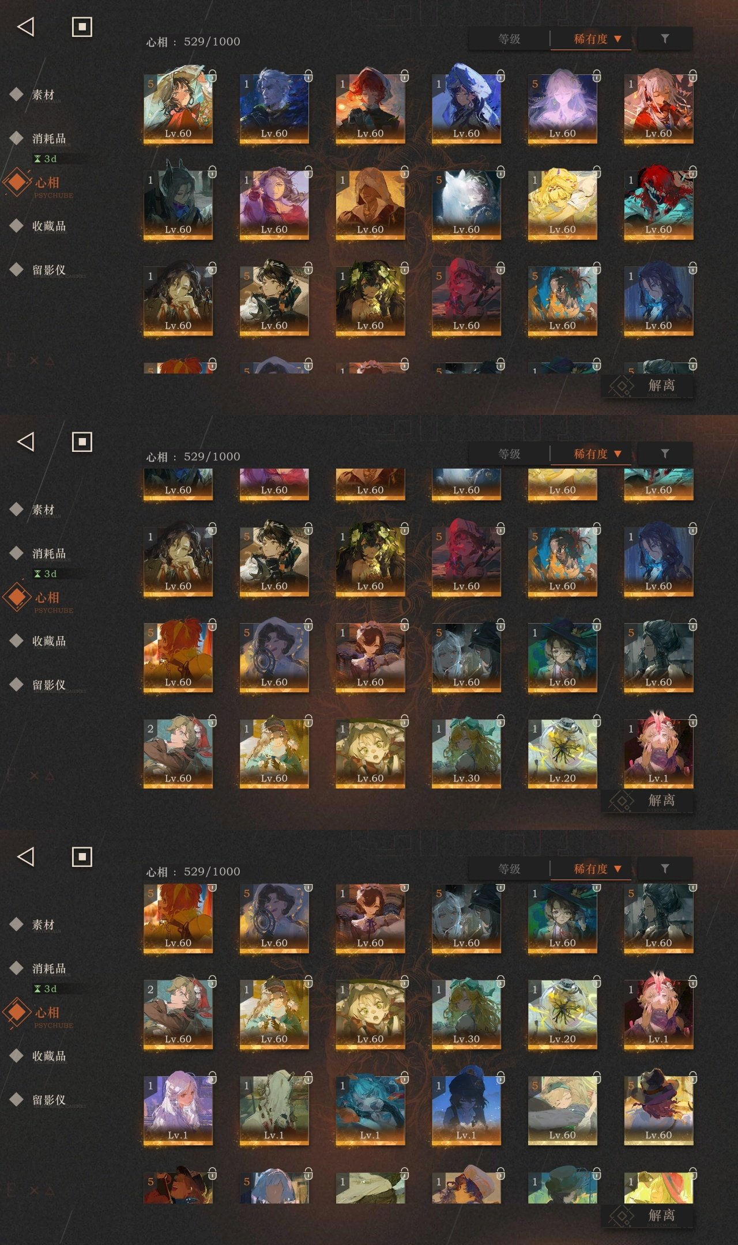Open the funnel filter icon in the top screenshot
This screenshot has width=738, height=1245.
pyautogui.click(x=665, y=39)
